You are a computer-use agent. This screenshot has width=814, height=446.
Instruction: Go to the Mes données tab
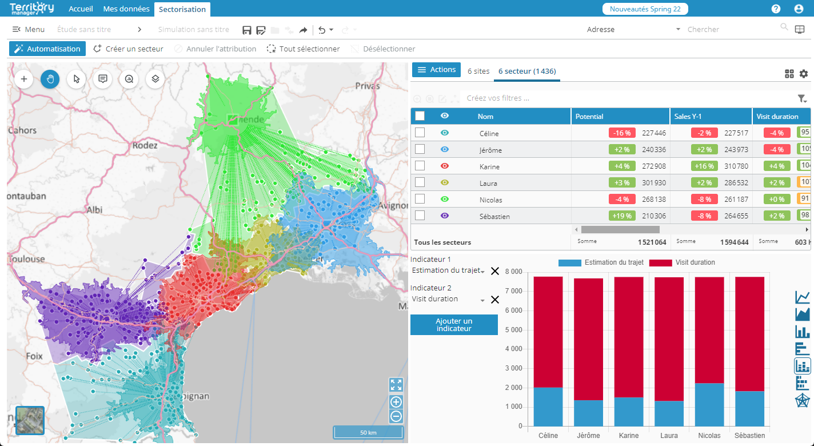pyautogui.click(x=126, y=9)
